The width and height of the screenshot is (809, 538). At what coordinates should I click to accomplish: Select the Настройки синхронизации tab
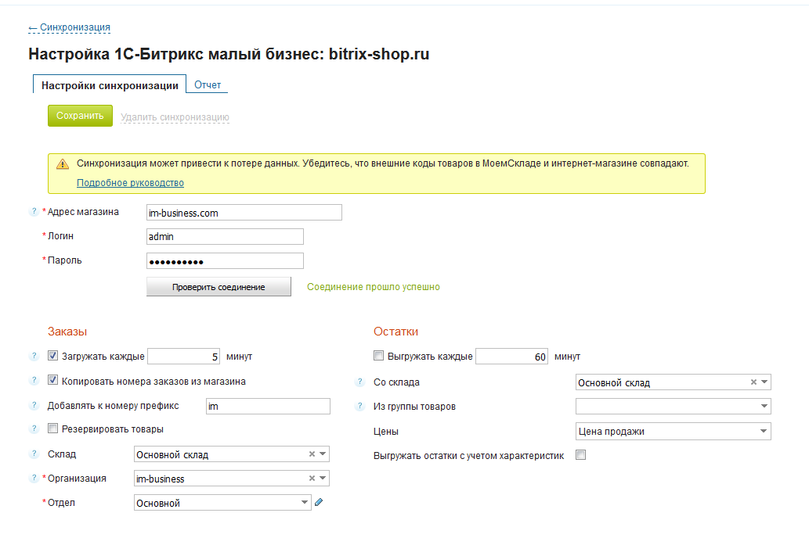point(110,85)
